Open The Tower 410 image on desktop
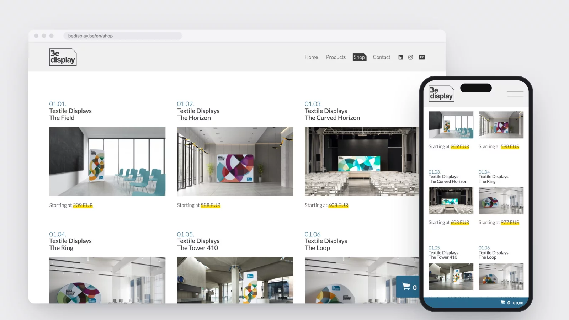This screenshot has width=569, height=320. pyautogui.click(x=235, y=280)
